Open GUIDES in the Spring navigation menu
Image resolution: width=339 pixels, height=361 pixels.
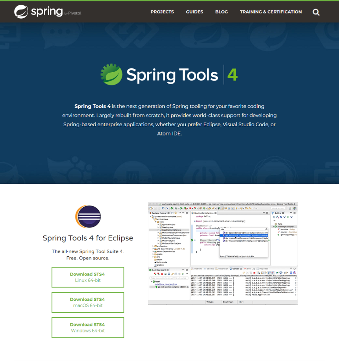click(x=194, y=12)
